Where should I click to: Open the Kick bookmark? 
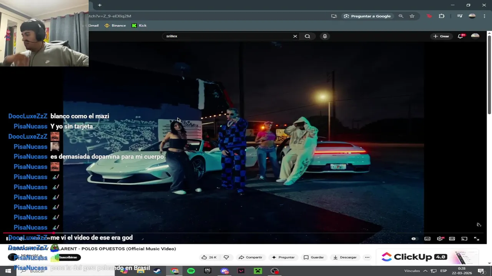pyautogui.click(x=139, y=26)
